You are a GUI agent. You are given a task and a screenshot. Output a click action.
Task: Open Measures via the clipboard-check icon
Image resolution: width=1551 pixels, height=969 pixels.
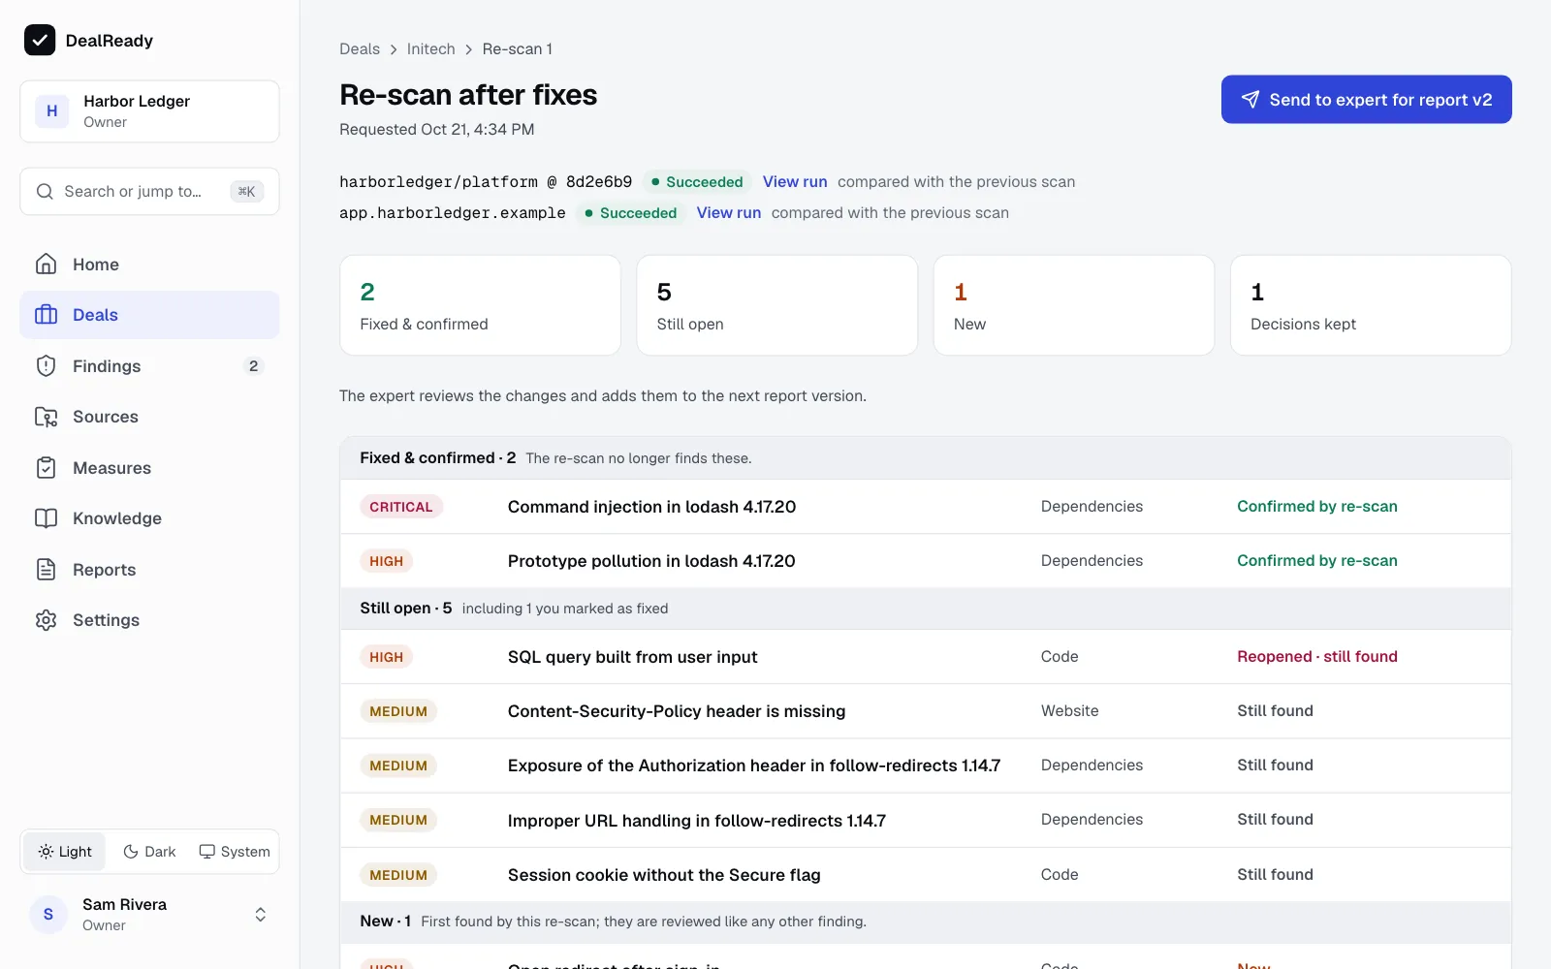pos(46,467)
